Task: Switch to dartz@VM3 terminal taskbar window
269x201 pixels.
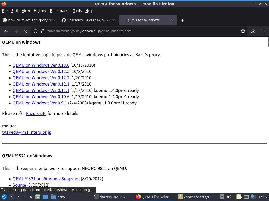Action: pos(109,197)
